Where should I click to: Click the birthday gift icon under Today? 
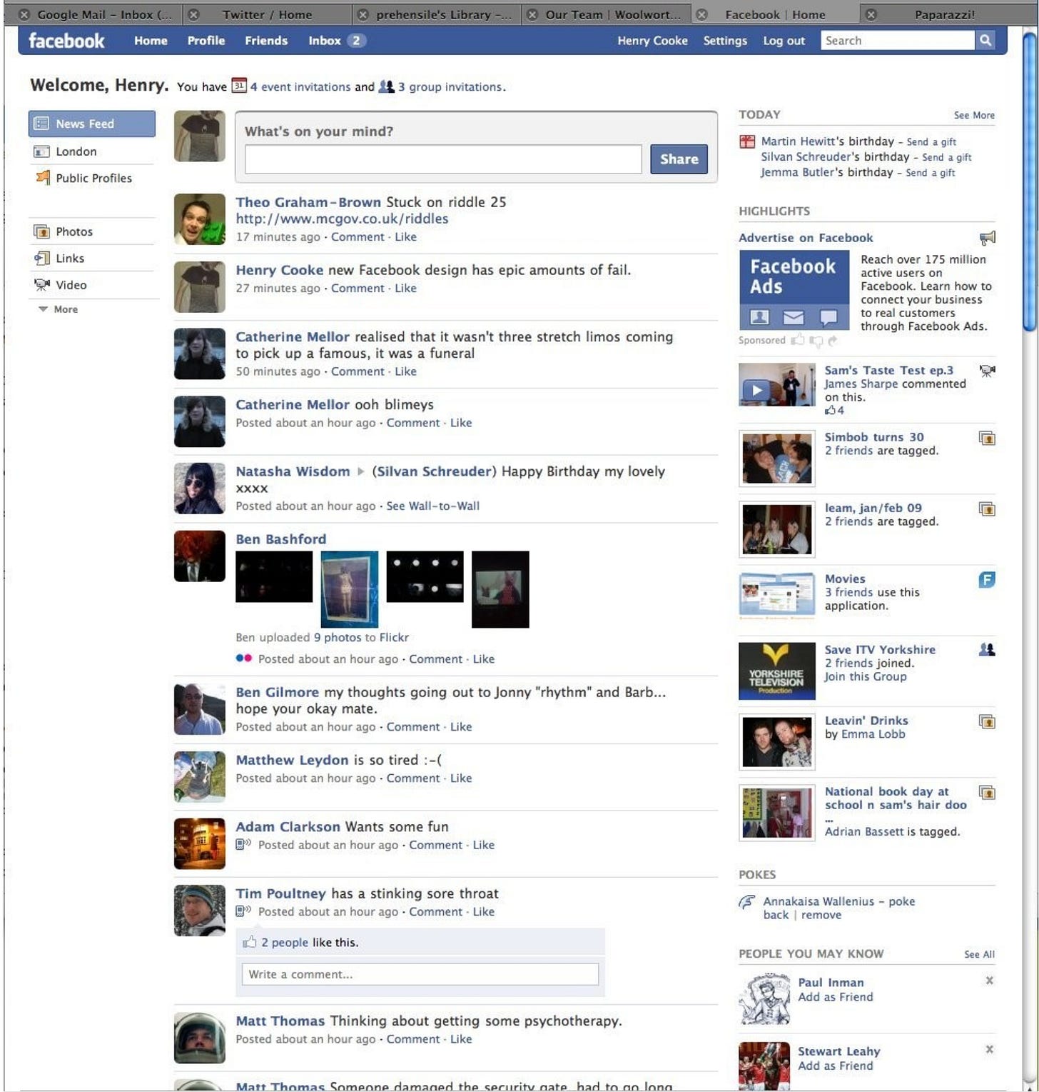(747, 141)
